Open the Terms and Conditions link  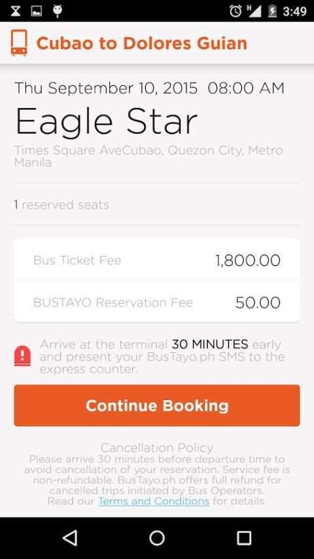[x=154, y=501]
